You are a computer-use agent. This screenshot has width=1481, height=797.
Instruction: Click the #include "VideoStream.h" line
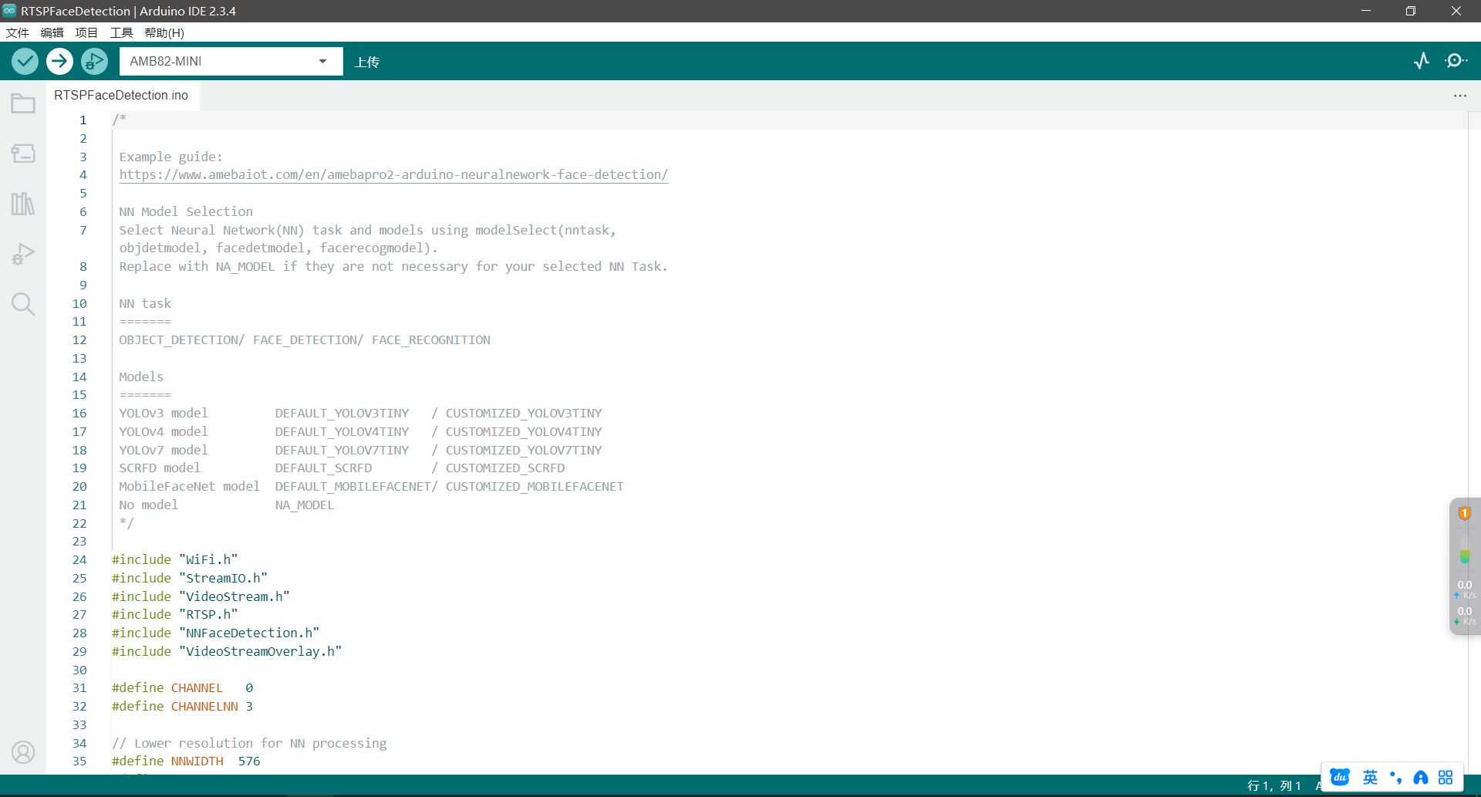coord(201,596)
